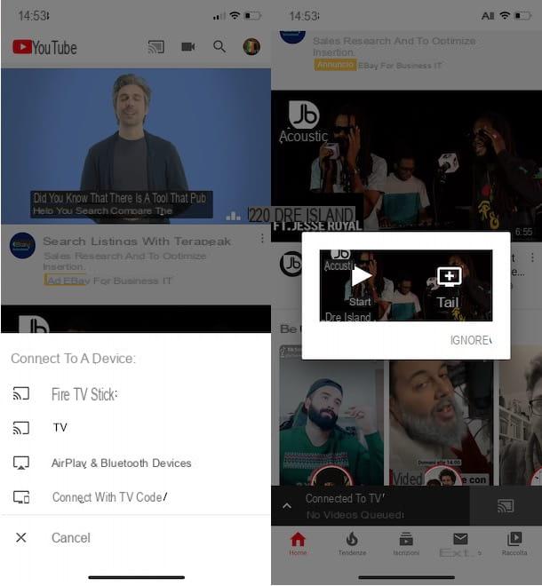Cancel the Connect To A Device sheet
Viewport: 542px width, 586px height.
pos(135,538)
